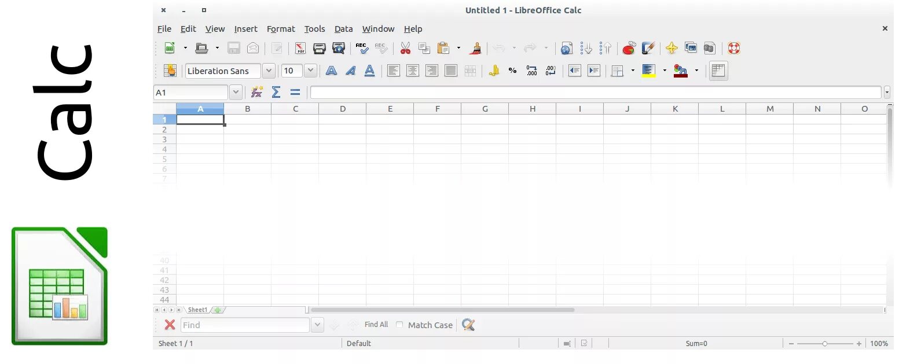The width and height of the screenshot is (899, 364).
Task: Show the Draw functions
Action: pyautogui.click(x=648, y=48)
